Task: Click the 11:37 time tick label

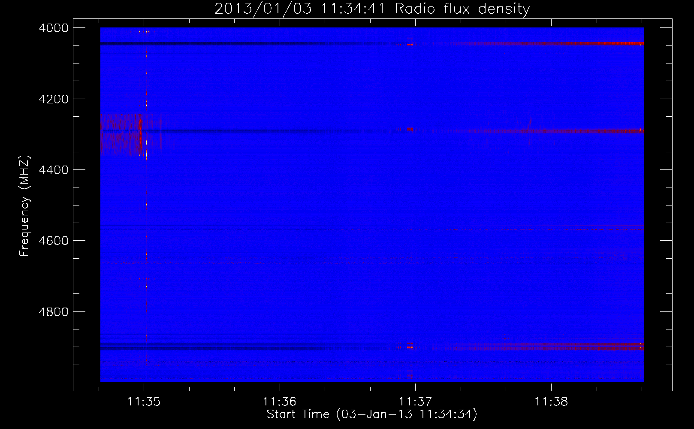Action: (415, 402)
